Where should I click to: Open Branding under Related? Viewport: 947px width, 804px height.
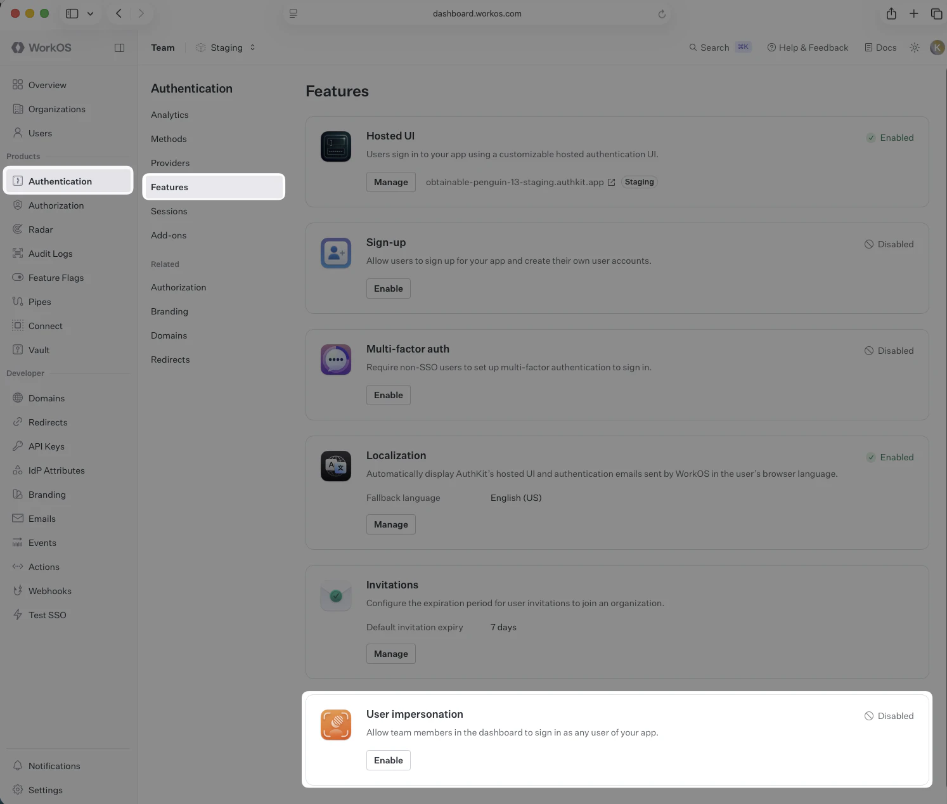point(169,311)
